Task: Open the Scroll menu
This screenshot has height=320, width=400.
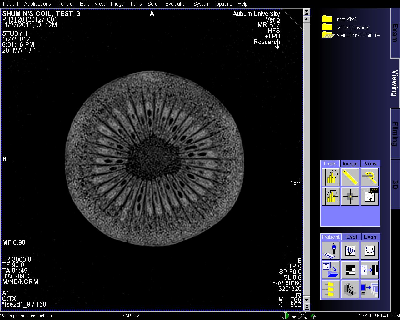Action: (x=153, y=4)
